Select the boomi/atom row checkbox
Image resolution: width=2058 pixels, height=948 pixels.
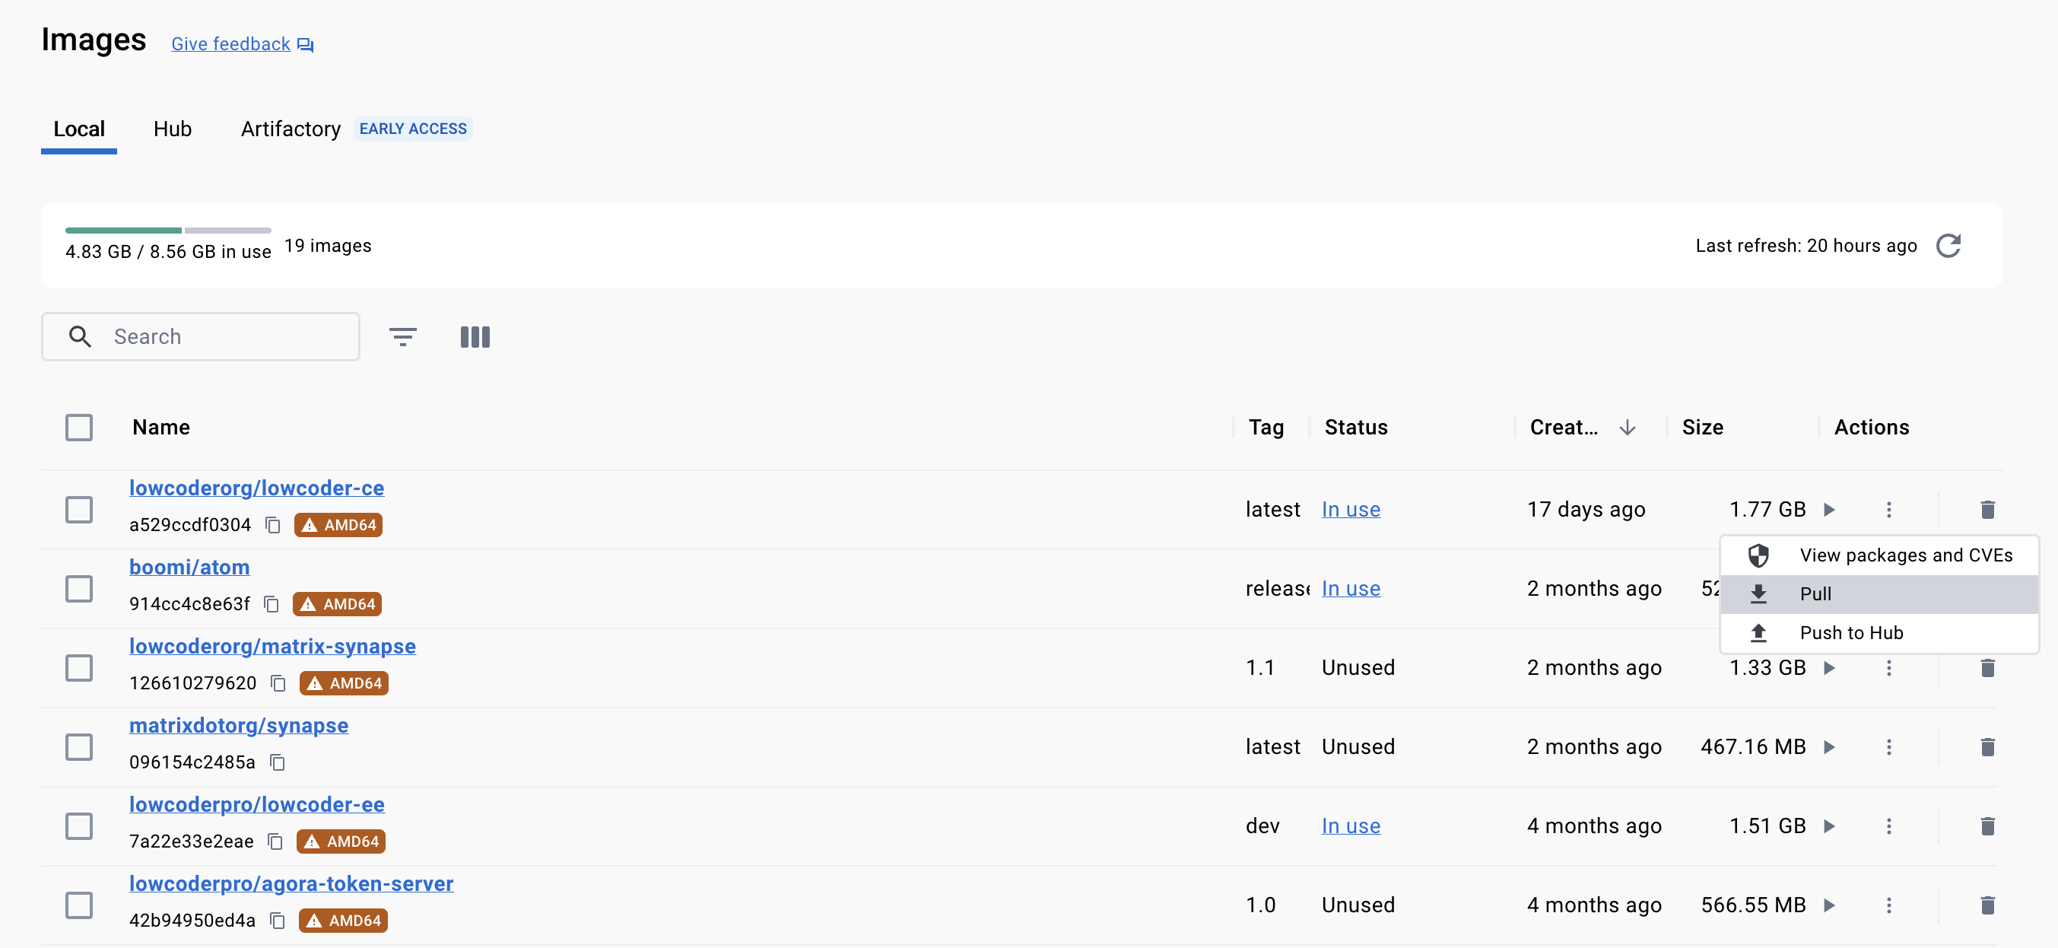click(79, 589)
